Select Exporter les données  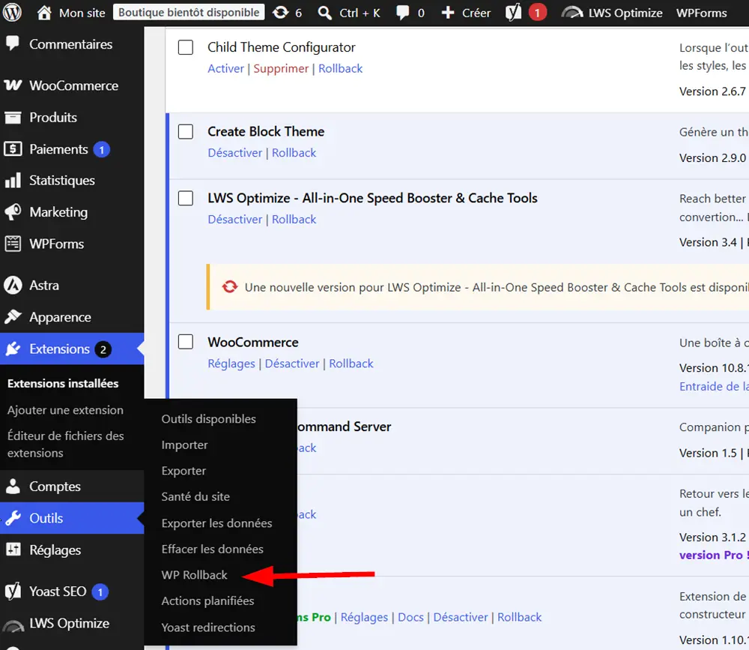pos(216,523)
